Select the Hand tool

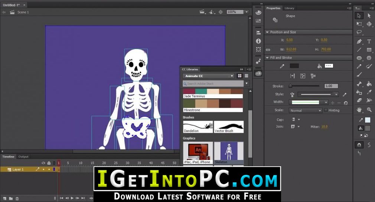[359, 110]
